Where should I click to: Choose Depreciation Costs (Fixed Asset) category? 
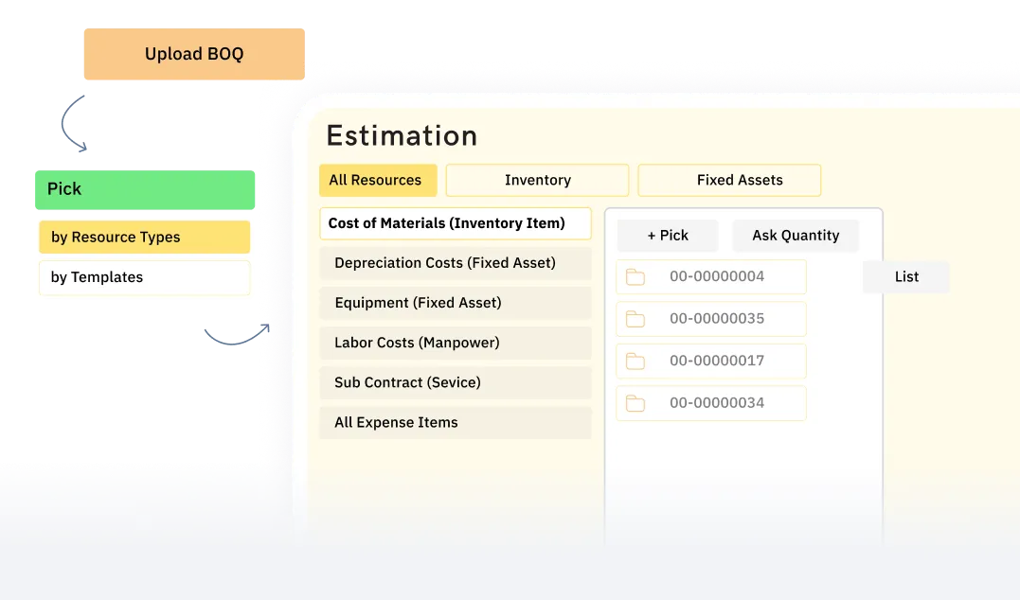point(455,263)
